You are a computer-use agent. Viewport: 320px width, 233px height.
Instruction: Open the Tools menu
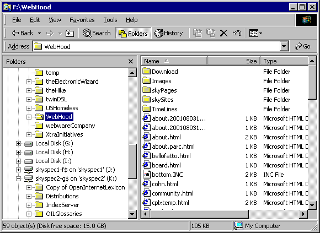pos(110,20)
